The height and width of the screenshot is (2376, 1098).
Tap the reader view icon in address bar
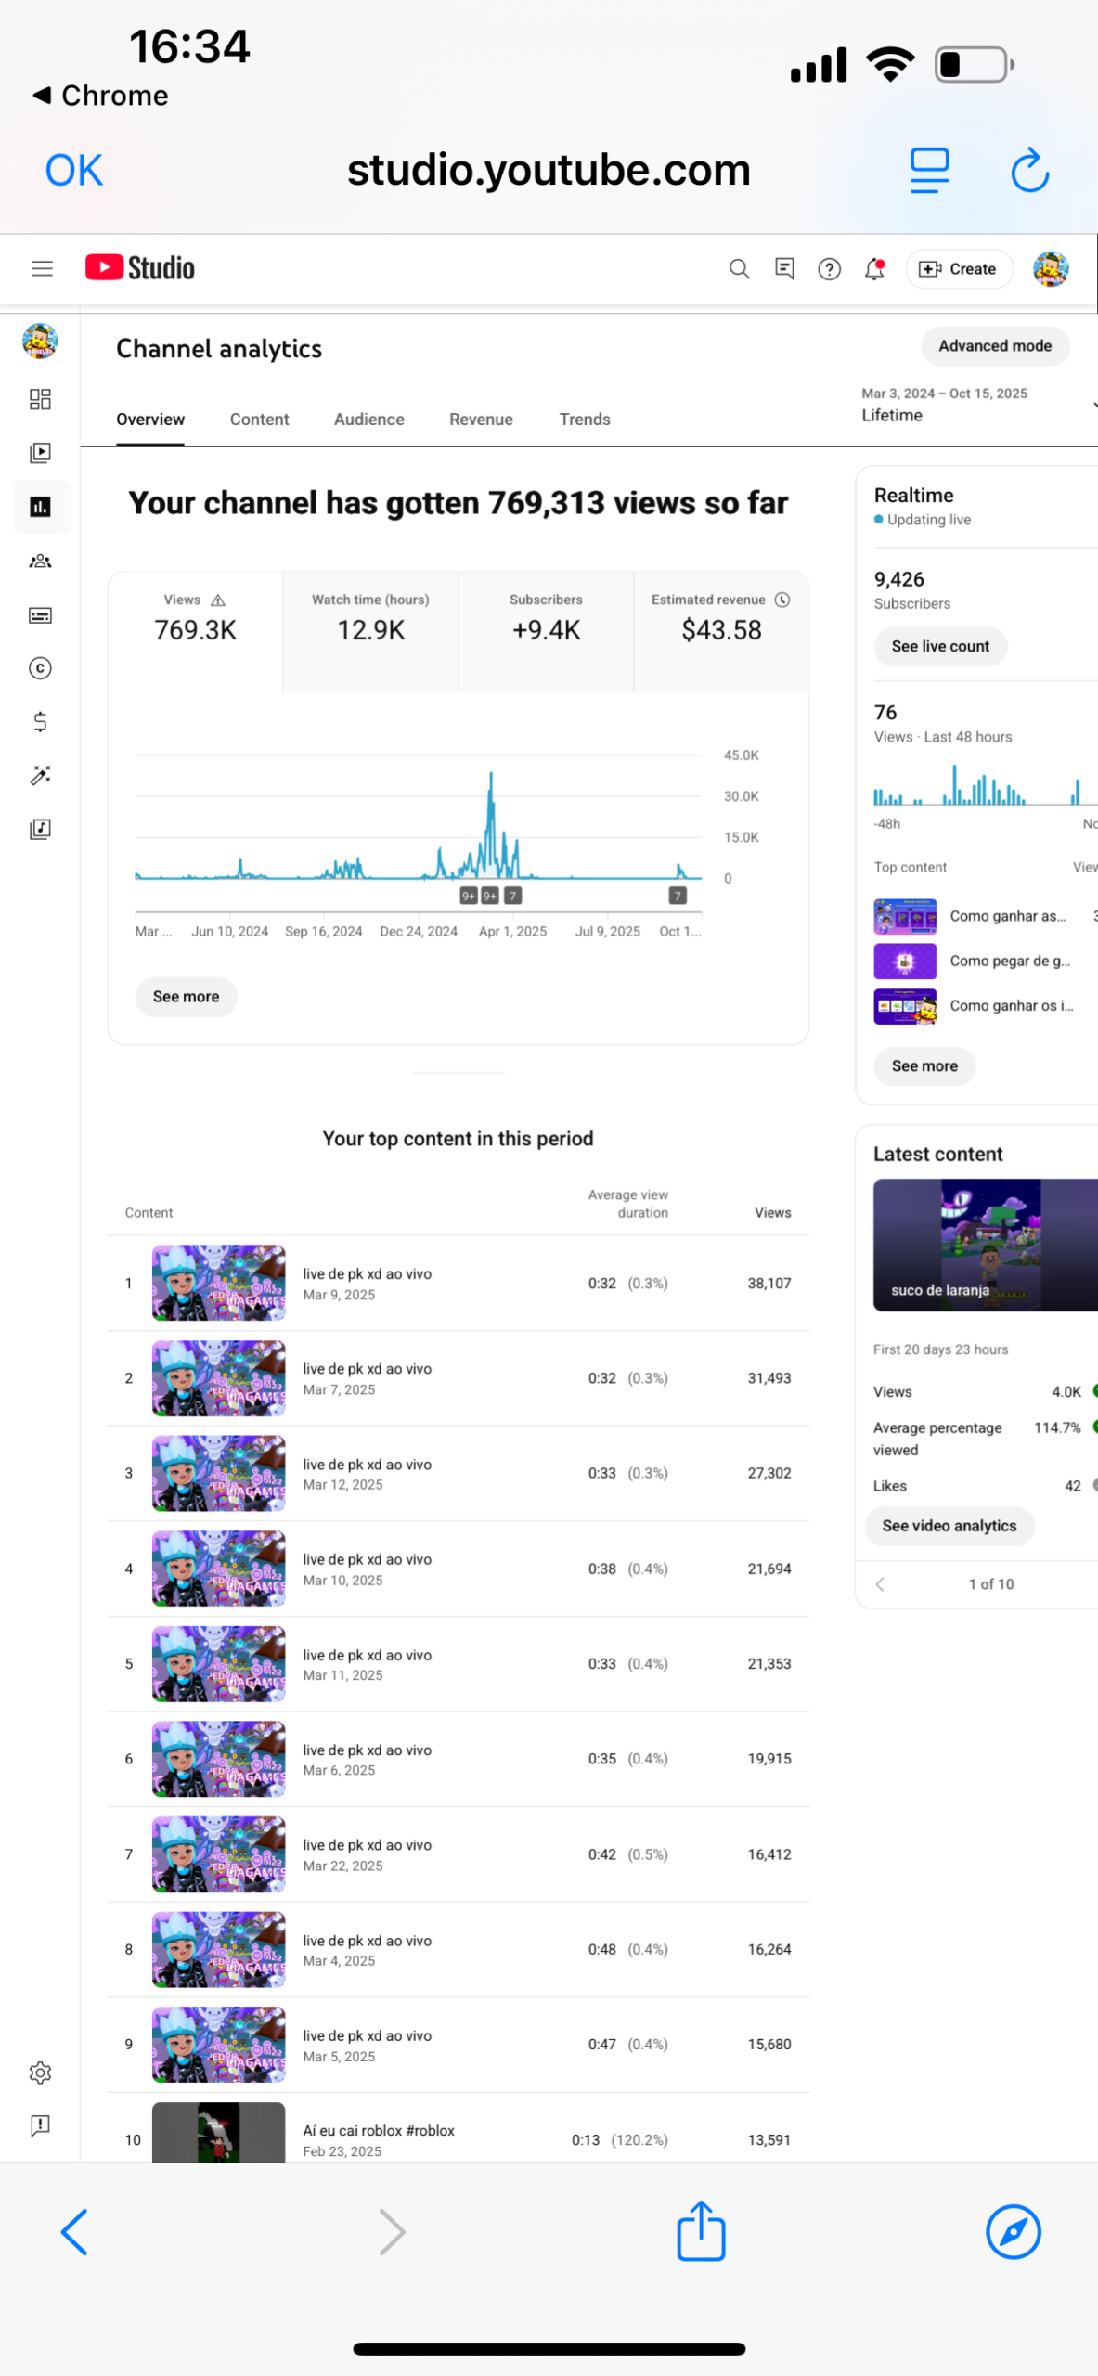929,170
